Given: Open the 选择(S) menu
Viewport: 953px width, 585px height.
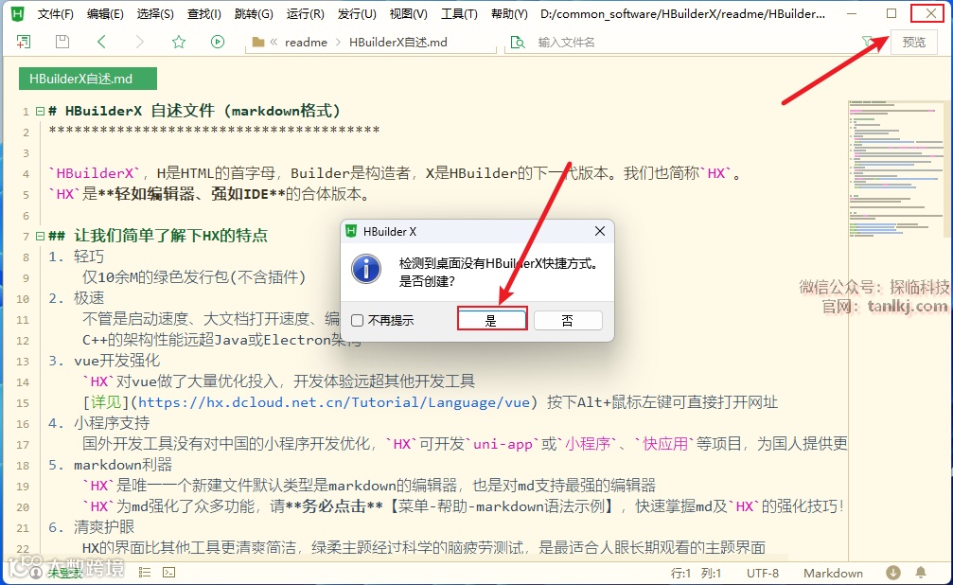Looking at the screenshot, I should click(x=155, y=13).
